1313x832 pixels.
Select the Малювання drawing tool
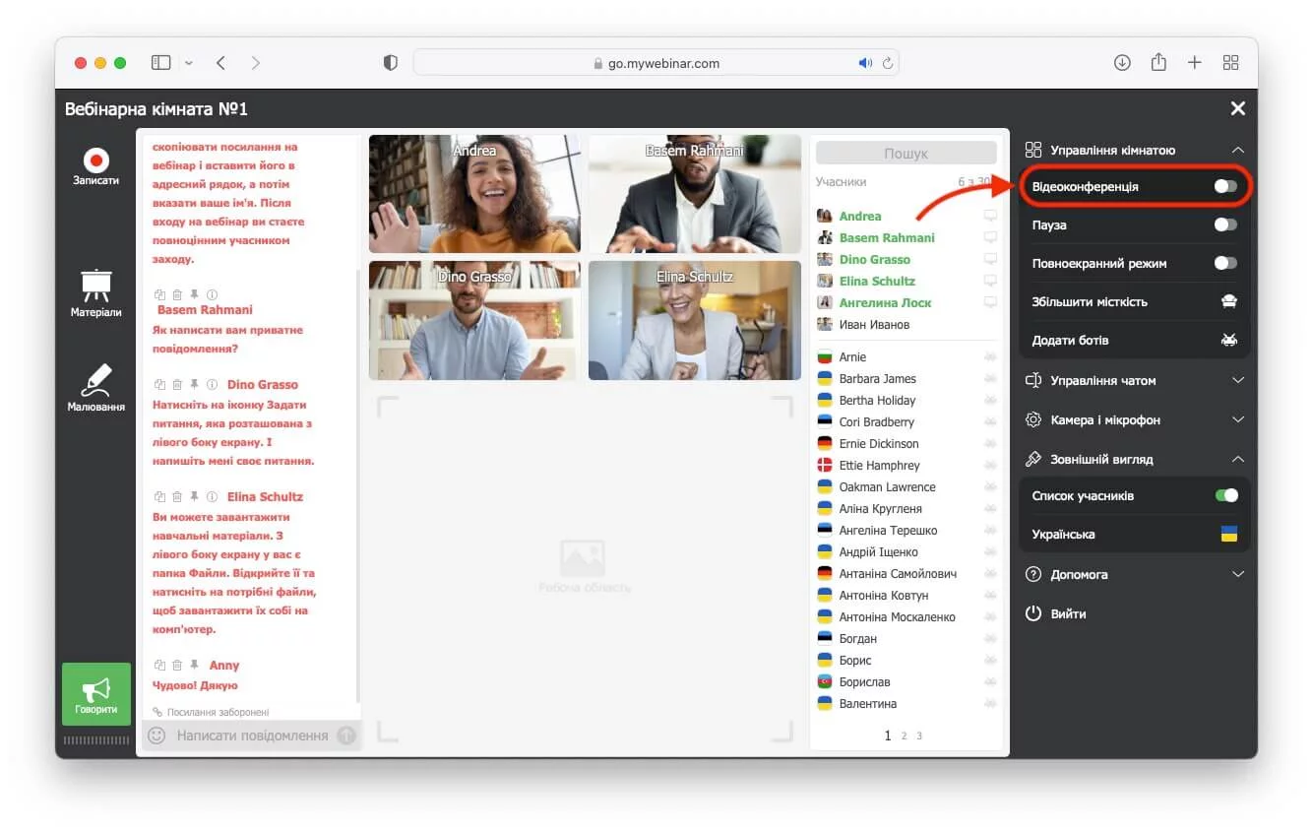click(95, 381)
